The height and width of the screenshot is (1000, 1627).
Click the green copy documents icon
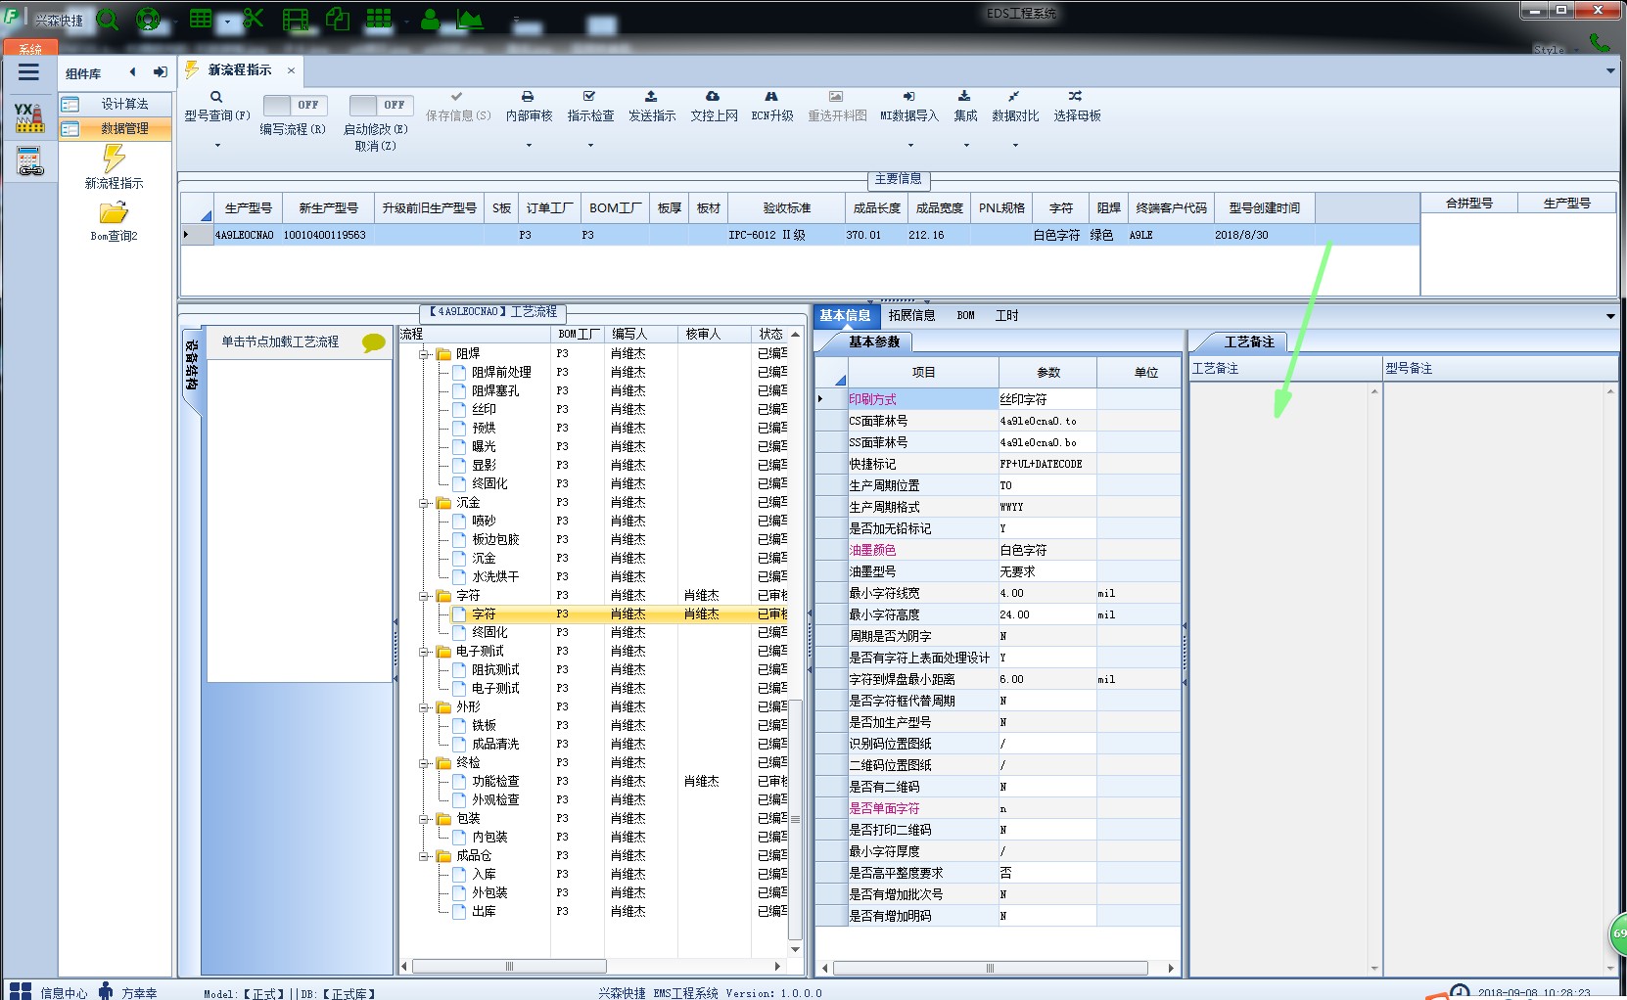point(338,20)
